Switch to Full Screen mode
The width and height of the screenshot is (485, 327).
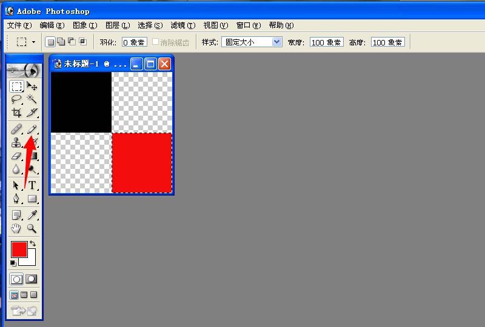[x=34, y=295]
